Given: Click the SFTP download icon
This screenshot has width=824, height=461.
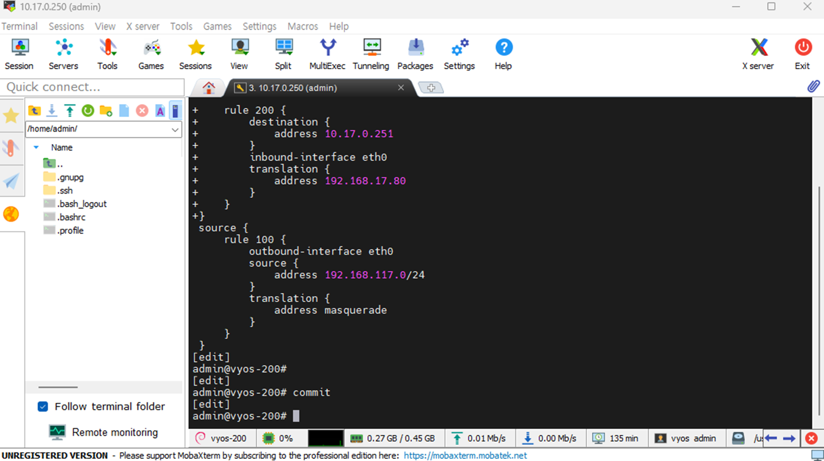Looking at the screenshot, I should pos(52,110).
